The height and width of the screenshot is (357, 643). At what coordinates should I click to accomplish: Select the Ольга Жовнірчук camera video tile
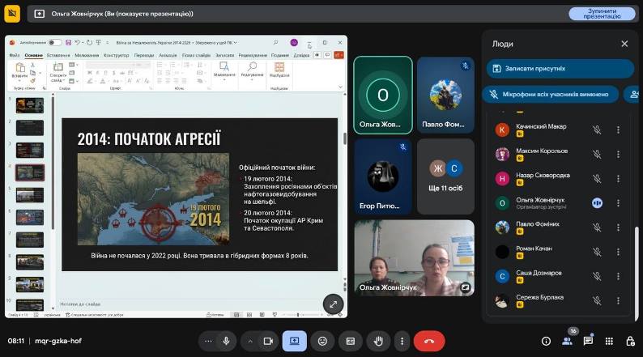(414, 257)
